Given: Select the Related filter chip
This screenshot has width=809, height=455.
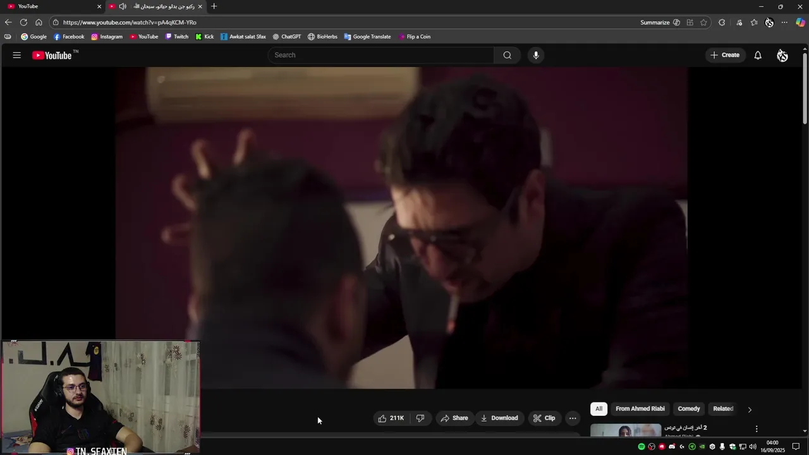Looking at the screenshot, I should click(723, 409).
